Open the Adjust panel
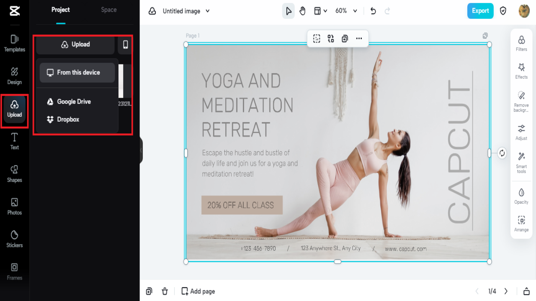Image resolution: width=536 pixels, height=301 pixels. 521,133
